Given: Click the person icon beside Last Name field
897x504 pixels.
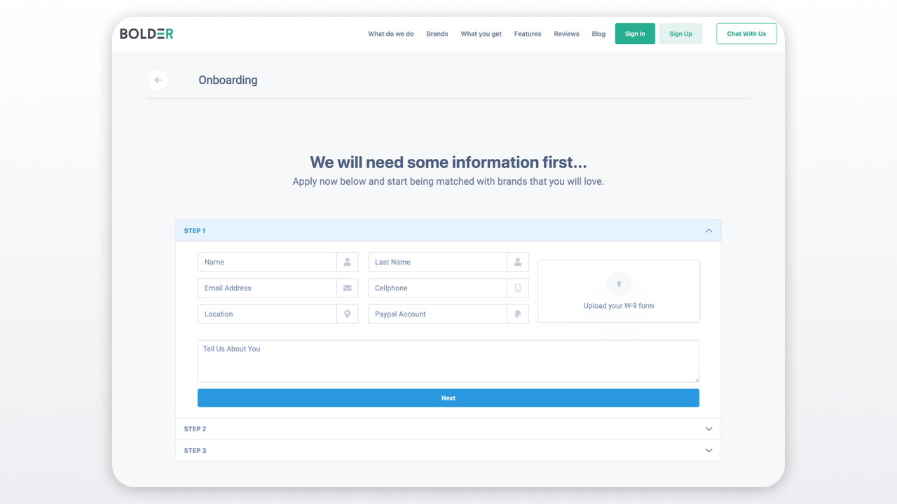Looking at the screenshot, I should 518,262.
